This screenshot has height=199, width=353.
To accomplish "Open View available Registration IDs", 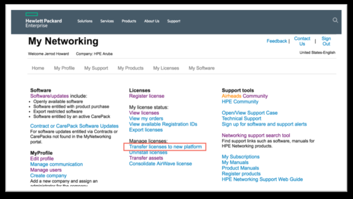I will (x=163, y=124).
